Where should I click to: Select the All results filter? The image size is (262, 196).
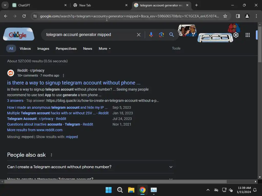pos(11,48)
